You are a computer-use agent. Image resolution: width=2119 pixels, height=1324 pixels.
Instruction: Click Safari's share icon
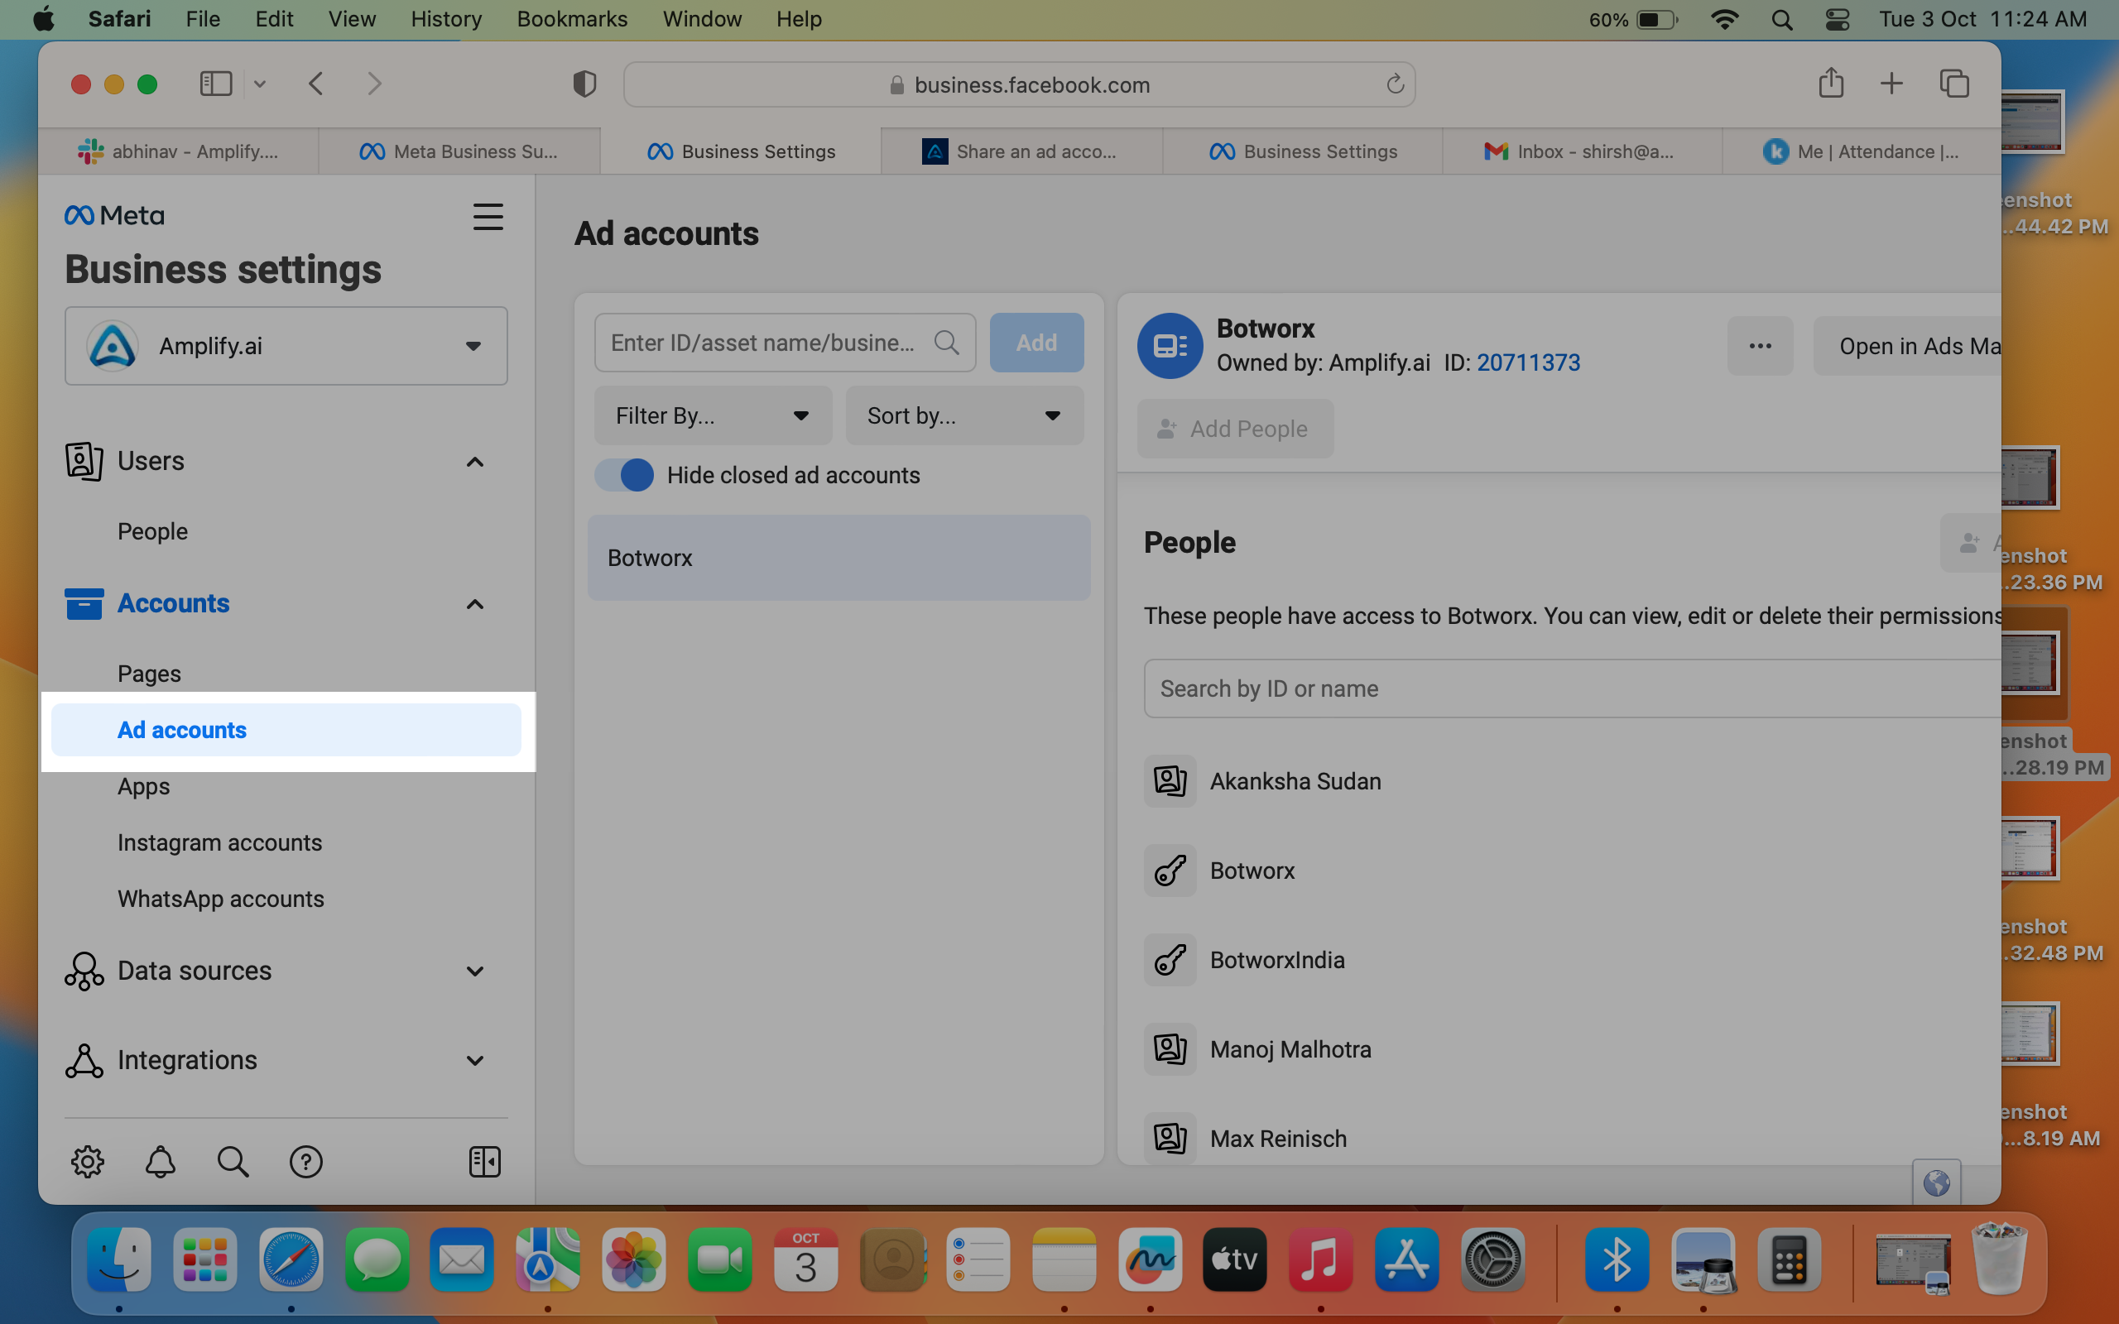click(1831, 84)
